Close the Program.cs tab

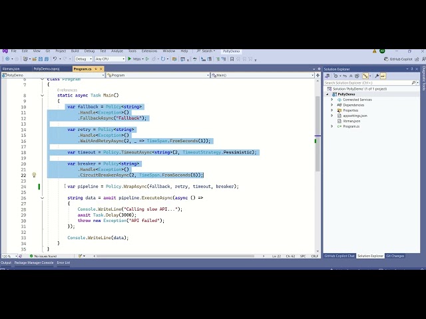click(101, 69)
